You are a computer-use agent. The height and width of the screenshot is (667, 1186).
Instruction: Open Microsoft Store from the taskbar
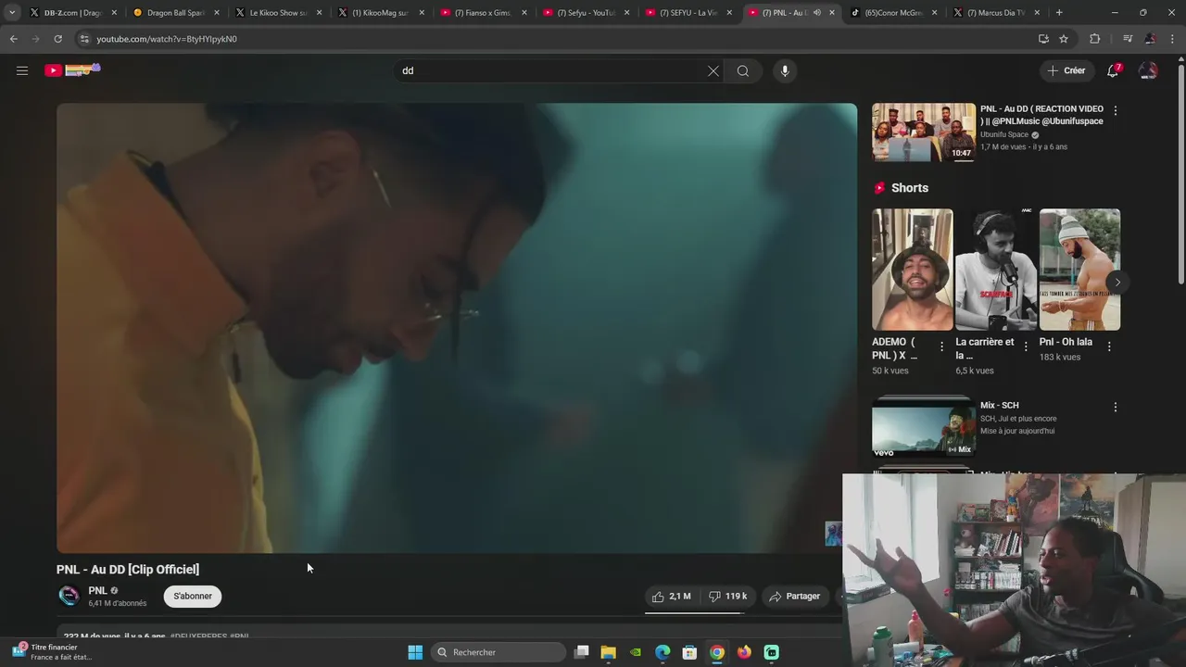pyautogui.click(x=689, y=652)
